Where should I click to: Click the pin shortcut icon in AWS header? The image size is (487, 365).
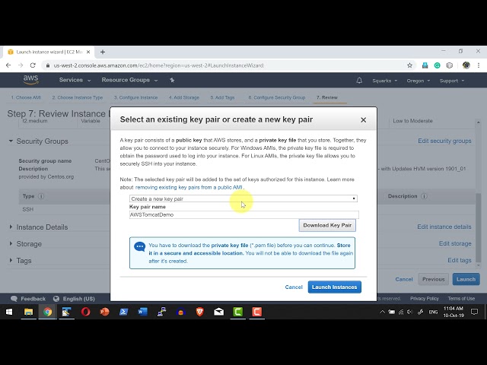(172, 80)
